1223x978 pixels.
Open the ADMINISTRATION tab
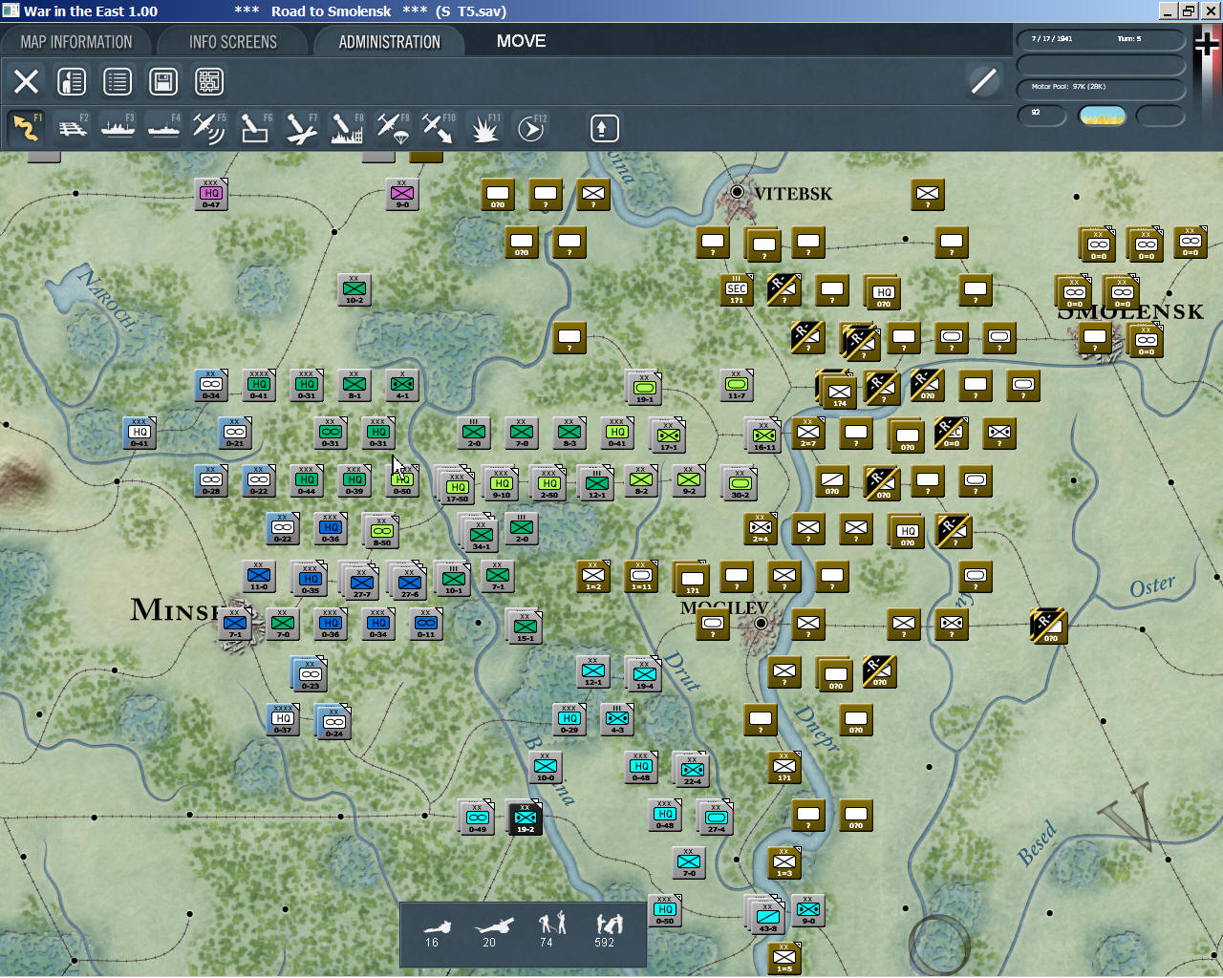(x=389, y=42)
